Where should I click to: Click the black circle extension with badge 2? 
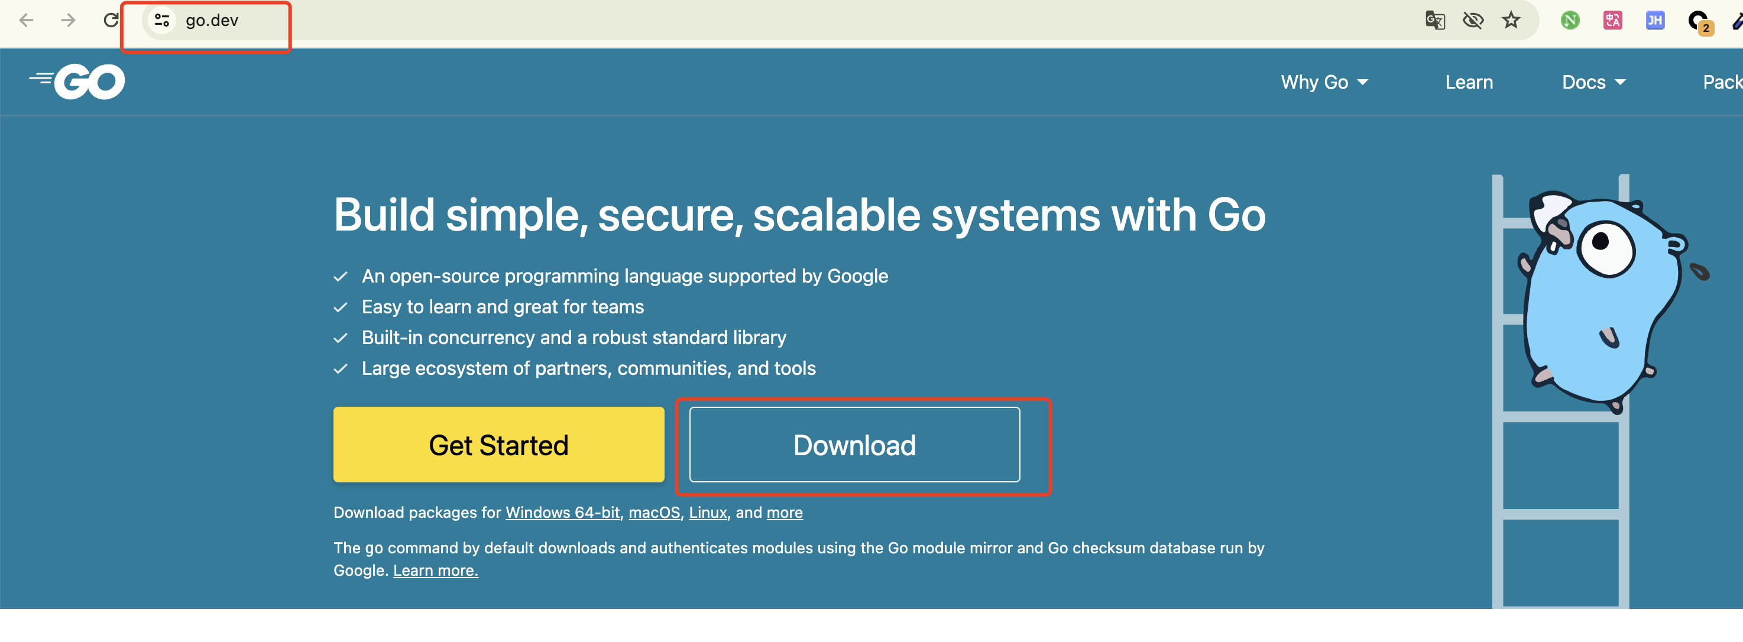pos(1698,21)
